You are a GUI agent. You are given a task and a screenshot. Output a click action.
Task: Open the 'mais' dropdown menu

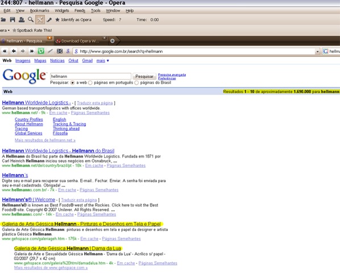coord(102,61)
